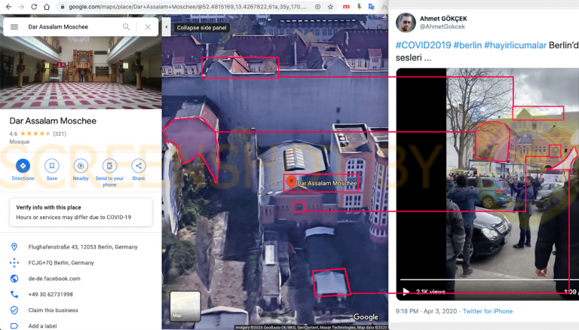Open the #berlin hashtag

[467, 45]
